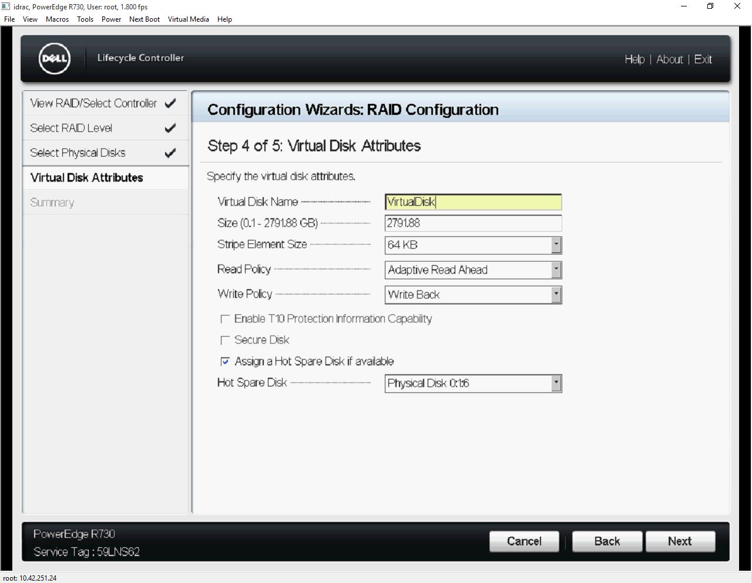Click the About link
Screen dimensions: 752x583
click(670, 59)
